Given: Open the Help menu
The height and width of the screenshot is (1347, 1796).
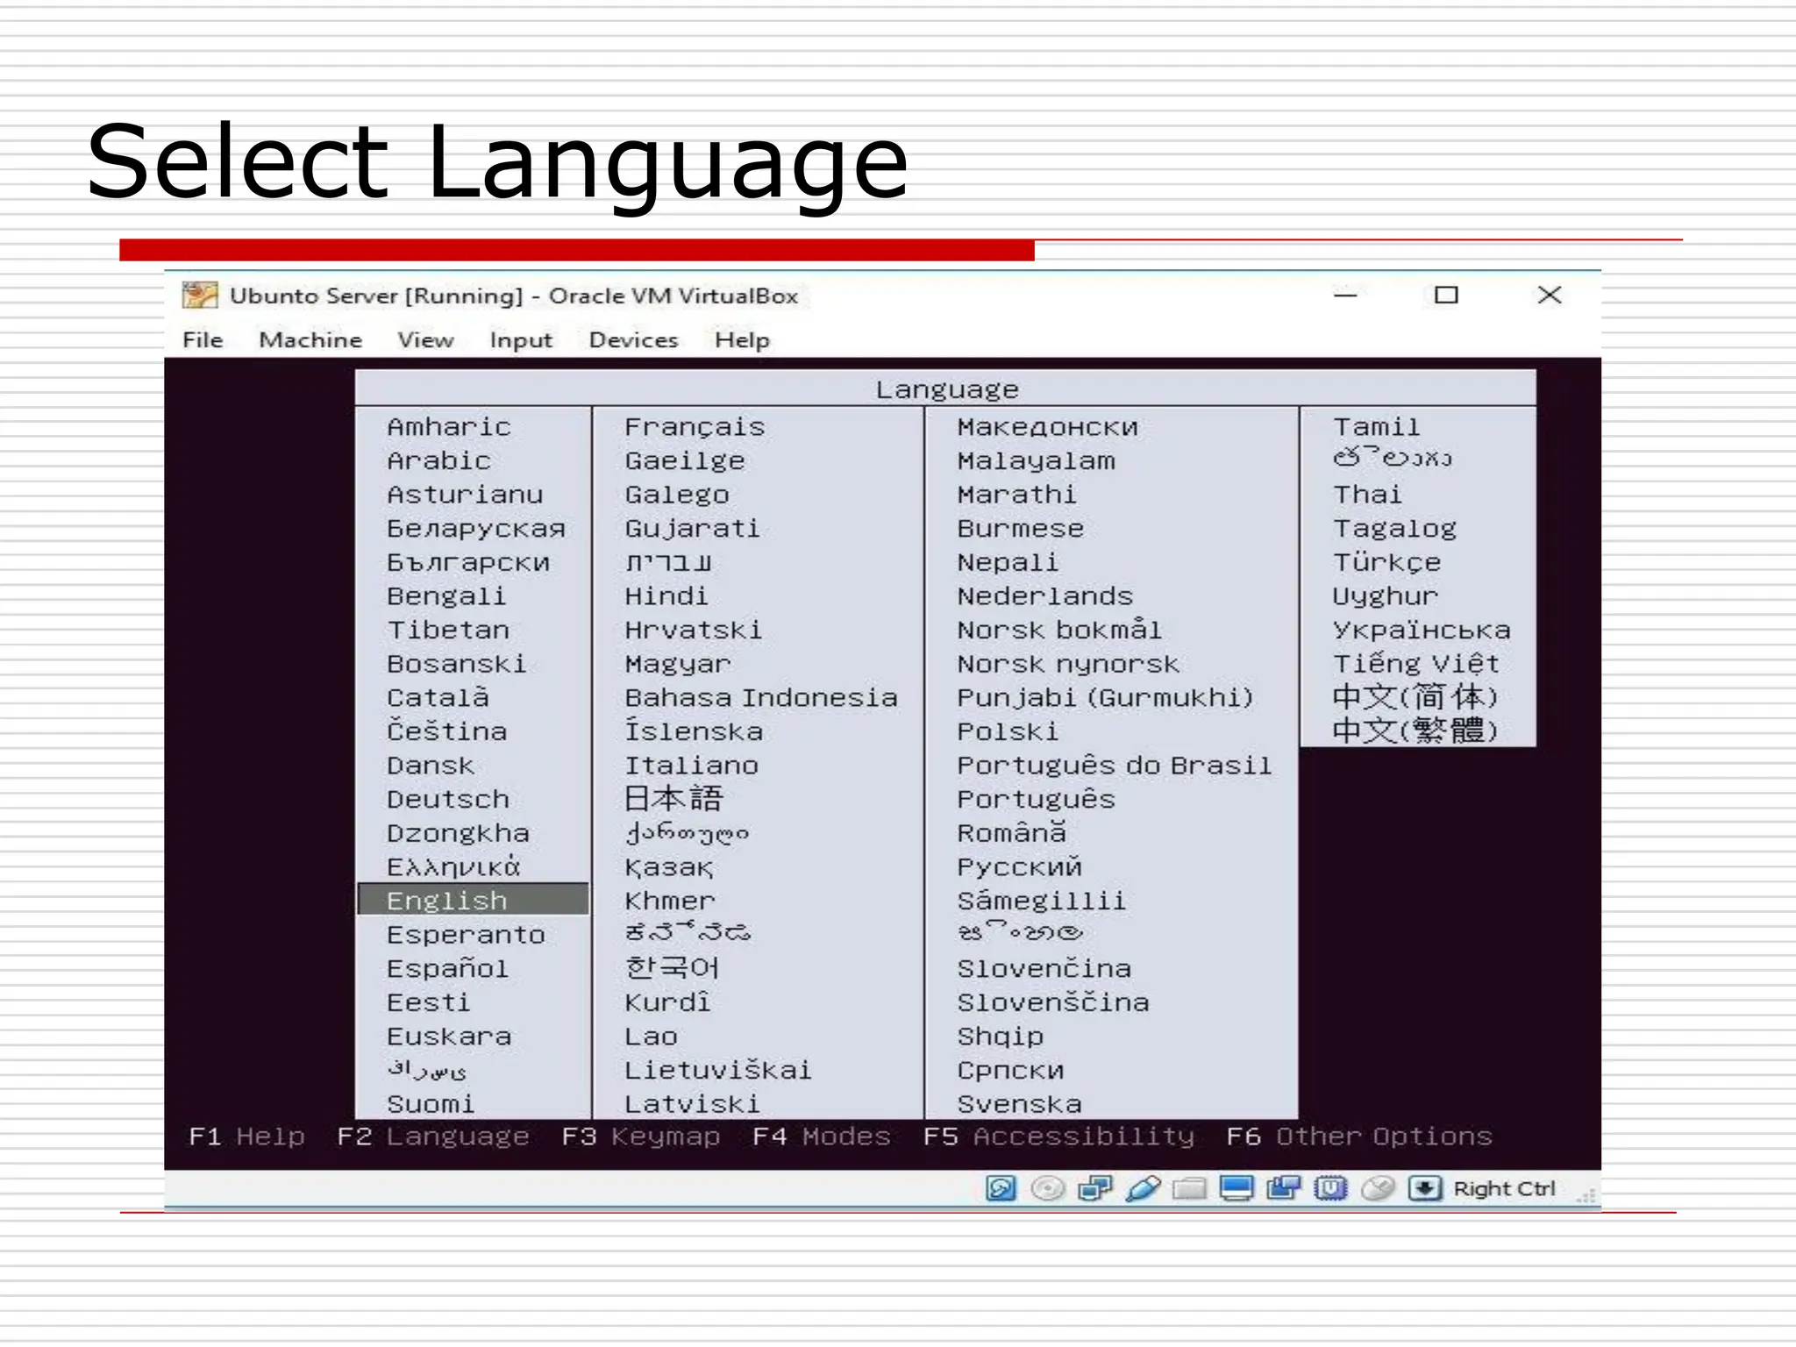Looking at the screenshot, I should 742,340.
